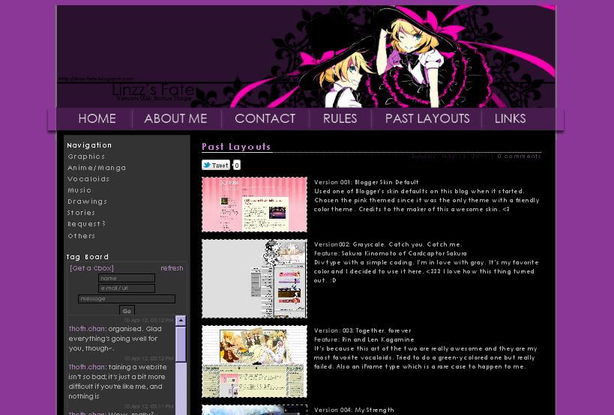Click the tweet count bubble

(x=237, y=165)
